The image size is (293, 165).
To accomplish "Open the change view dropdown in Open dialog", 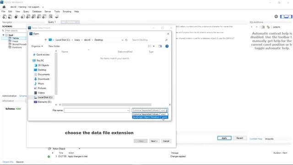I will pyautogui.click(x=154, y=46).
